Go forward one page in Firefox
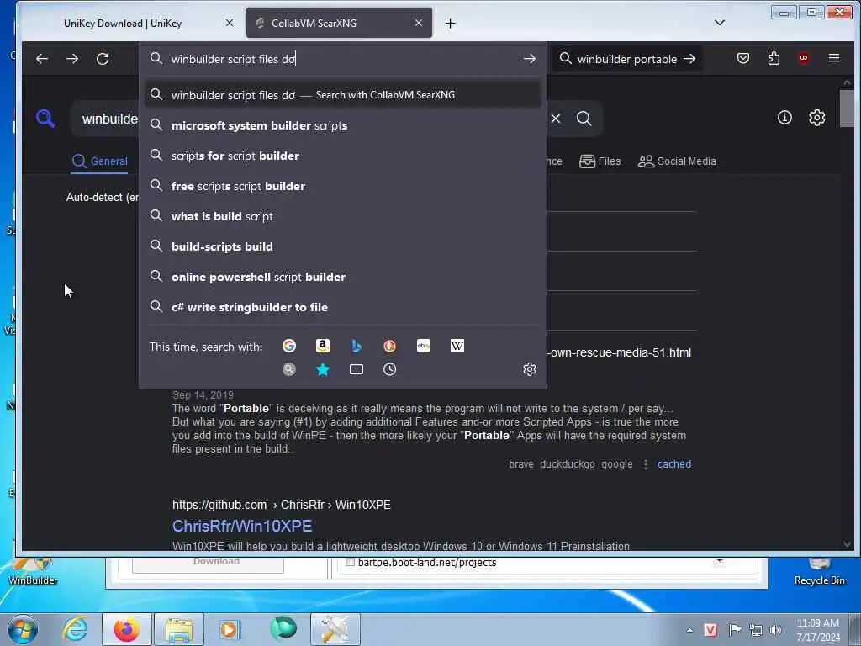 pos(72,59)
